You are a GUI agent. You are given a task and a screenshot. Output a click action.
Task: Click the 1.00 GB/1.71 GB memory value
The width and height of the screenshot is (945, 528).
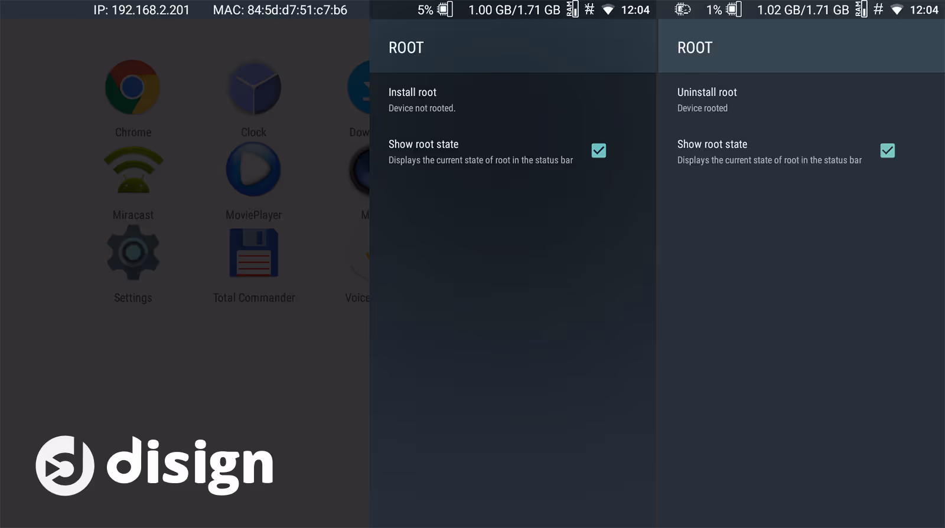[x=514, y=10]
